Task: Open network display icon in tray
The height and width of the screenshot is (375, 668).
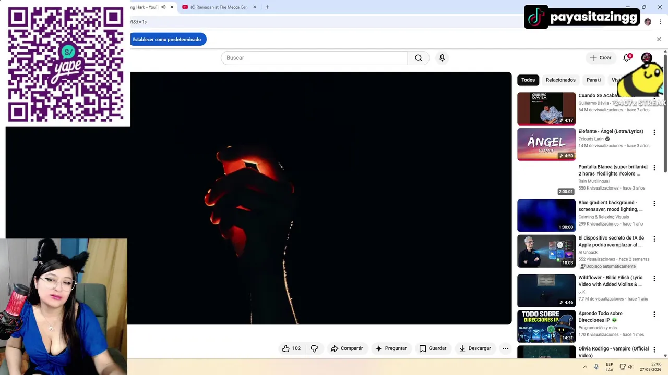Action: 623,367
